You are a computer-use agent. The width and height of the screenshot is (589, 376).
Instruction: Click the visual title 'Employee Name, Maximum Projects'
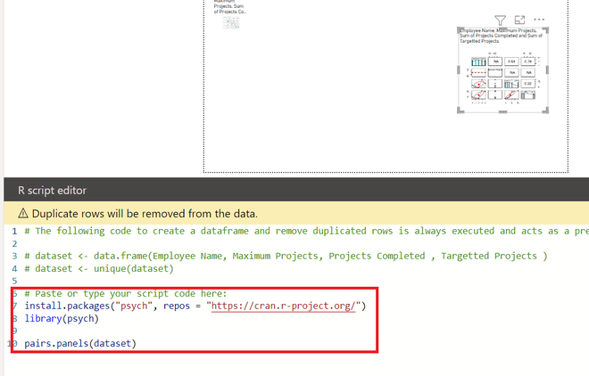pos(502,36)
